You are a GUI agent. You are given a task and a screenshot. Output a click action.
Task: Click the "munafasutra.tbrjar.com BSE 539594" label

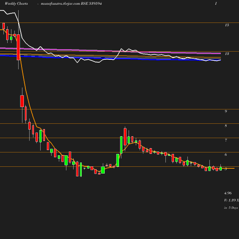pos(71,4)
